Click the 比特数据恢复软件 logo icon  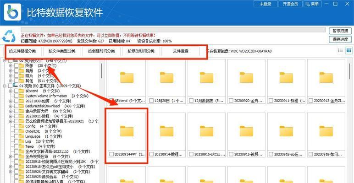[x=13, y=12]
